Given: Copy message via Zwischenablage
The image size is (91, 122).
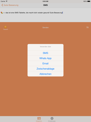Looking at the screenshot, I should click(45, 69).
